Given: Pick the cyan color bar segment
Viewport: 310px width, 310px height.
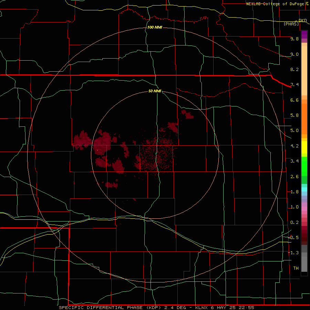Looking at the screenshot, I should [x=304, y=189].
